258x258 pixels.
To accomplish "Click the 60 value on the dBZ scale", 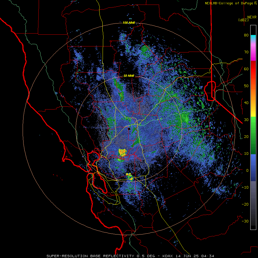I will click(x=246, y=69).
